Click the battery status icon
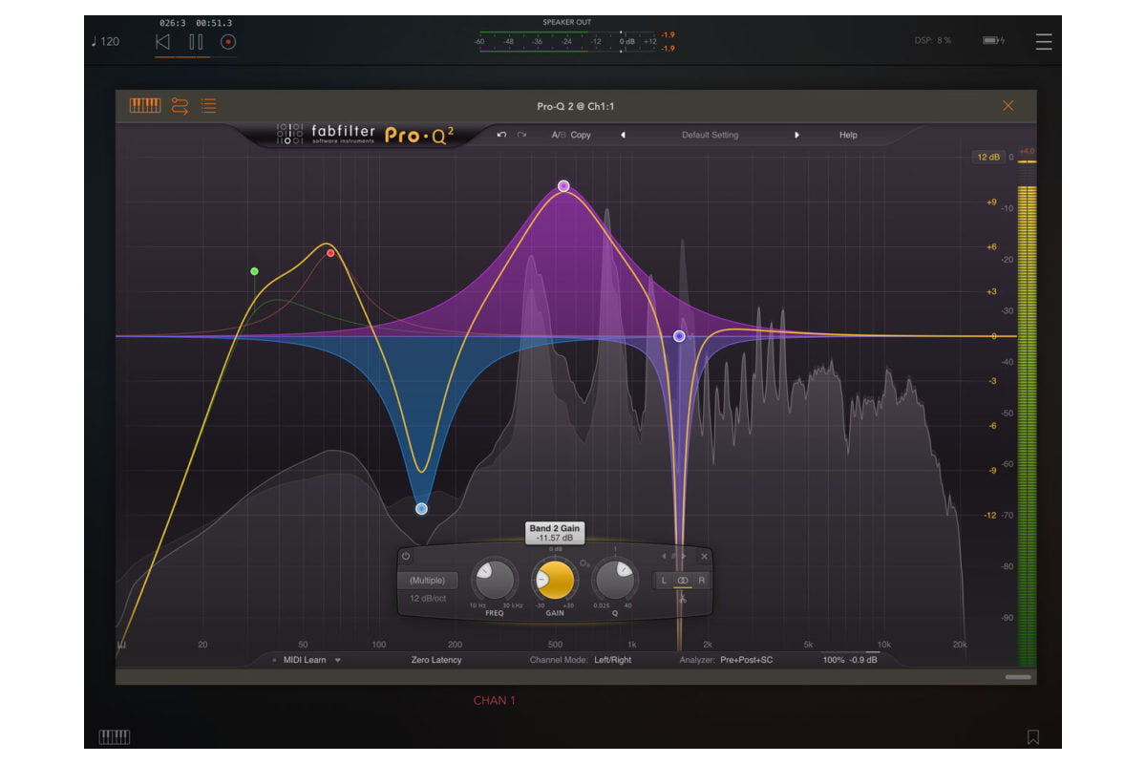The image size is (1146, 764). tap(993, 40)
